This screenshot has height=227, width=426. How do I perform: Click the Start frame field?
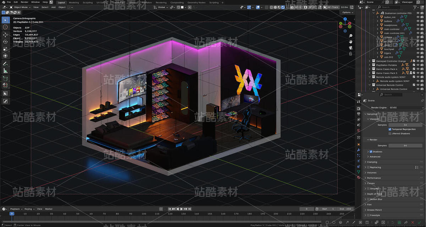tap(329, 209)
